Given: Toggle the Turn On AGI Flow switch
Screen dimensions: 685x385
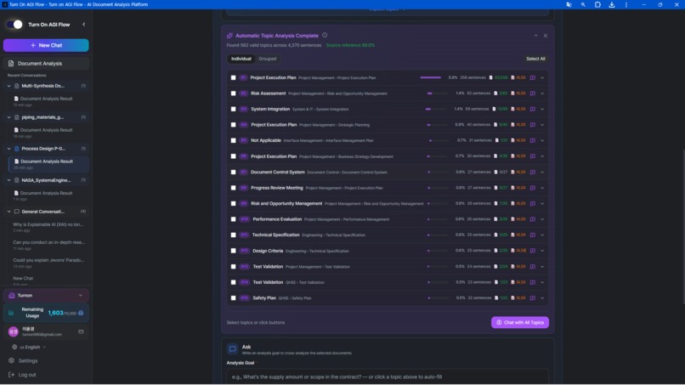Looking at the screenshot, I should pos(14,25).
